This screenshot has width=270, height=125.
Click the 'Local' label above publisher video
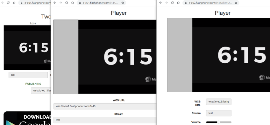(33, 24)
